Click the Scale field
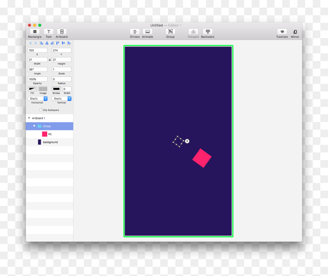 click(61, 69)
